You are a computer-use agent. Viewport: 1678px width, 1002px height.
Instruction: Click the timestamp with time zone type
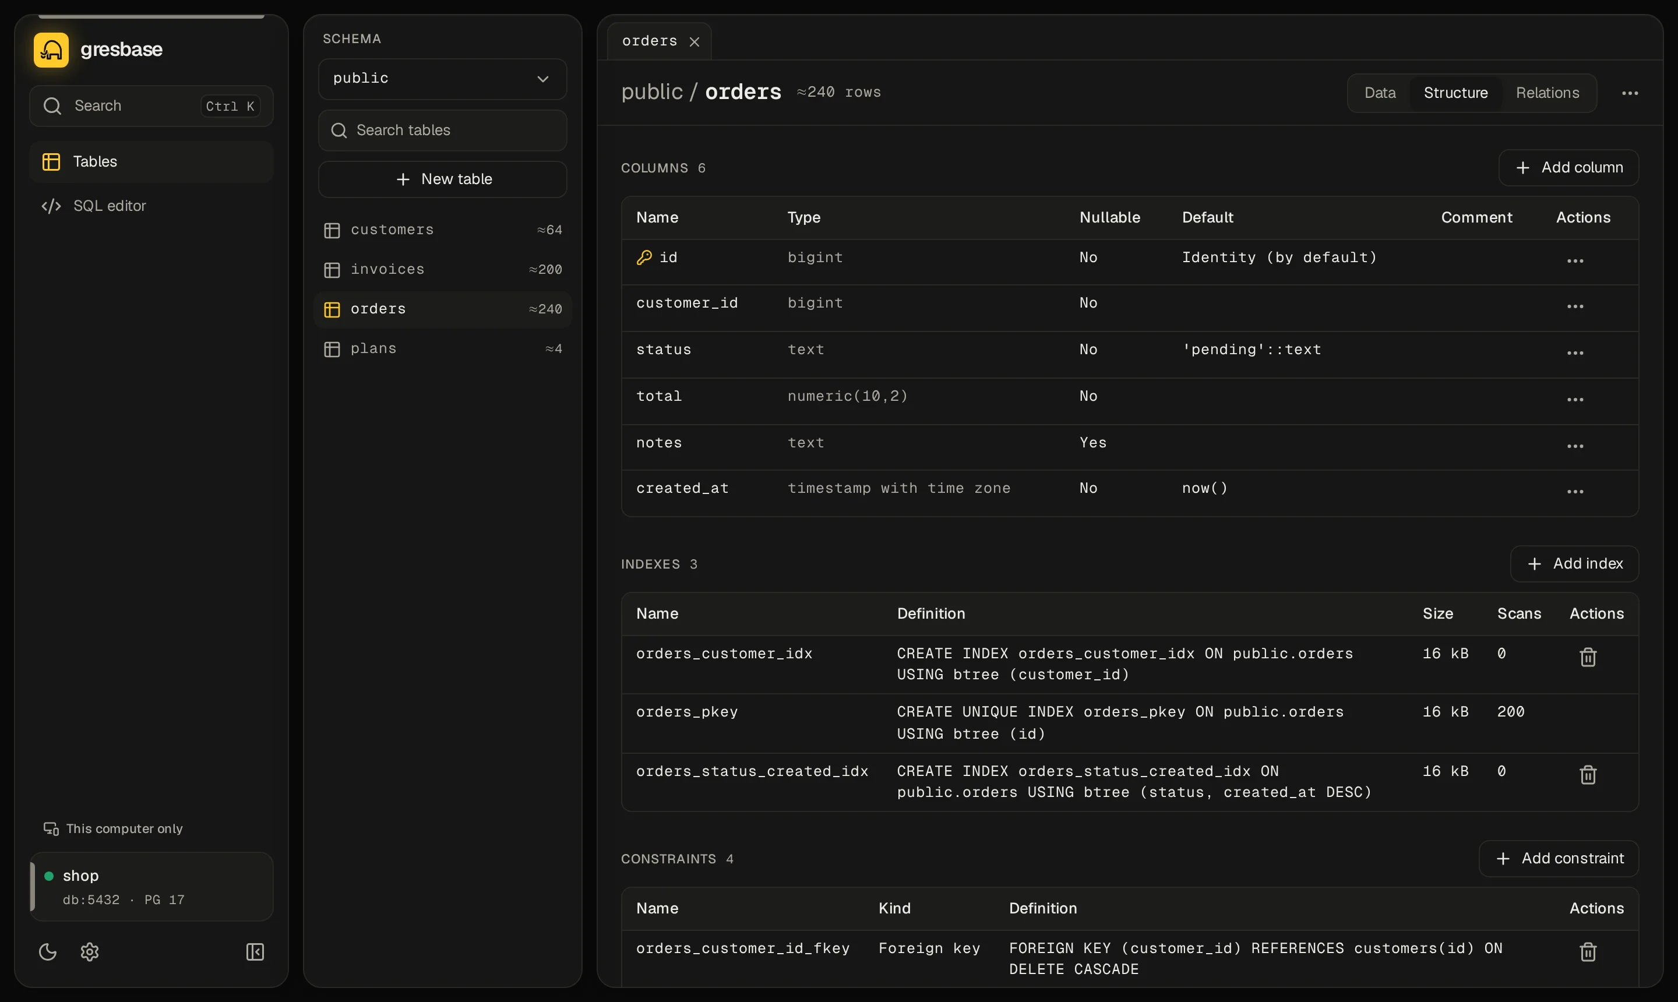[x=899, y=488]
